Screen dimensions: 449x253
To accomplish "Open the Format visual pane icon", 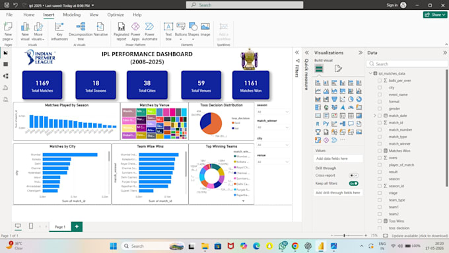I will pyautogui.click(x=338, y=69).
